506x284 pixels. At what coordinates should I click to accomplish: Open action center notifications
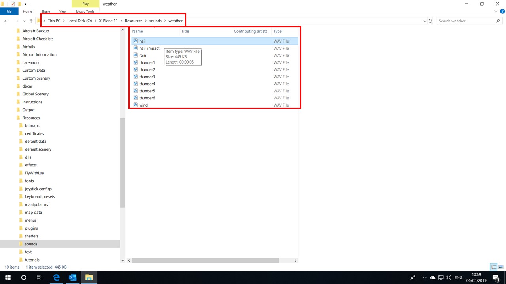coord(496,278)
